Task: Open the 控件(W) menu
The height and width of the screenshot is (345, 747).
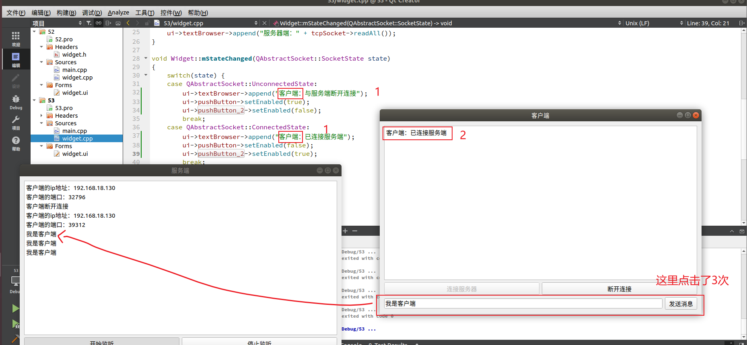Action: click(171, 13)
